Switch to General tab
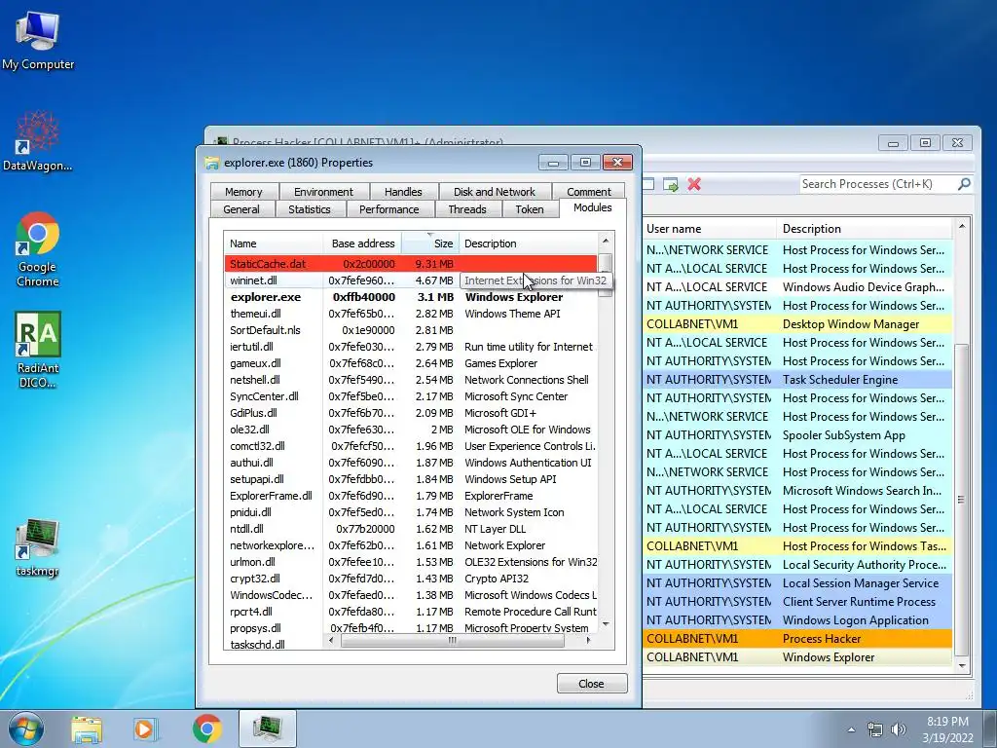 (241, 209)
